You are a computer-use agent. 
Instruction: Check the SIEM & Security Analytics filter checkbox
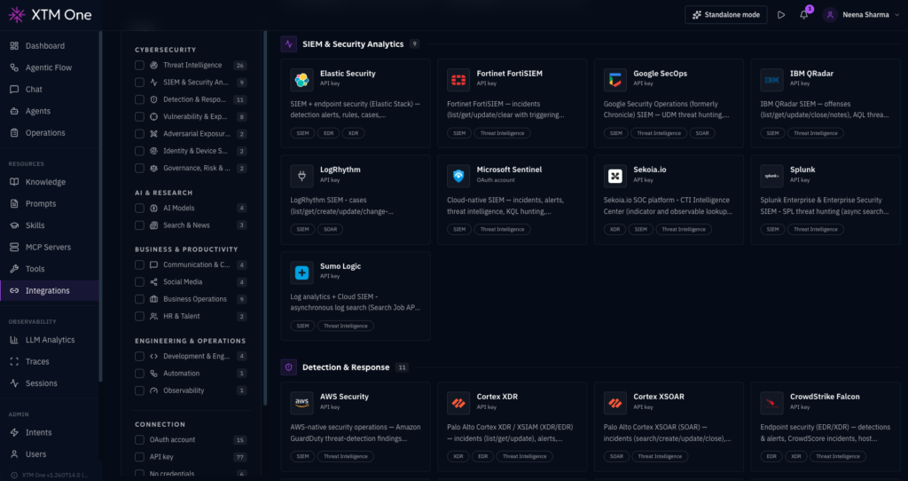pyautogui.click(x=139, y=83)
